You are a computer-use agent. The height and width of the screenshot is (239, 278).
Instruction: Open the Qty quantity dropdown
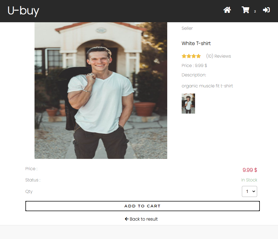pos(249,191)
